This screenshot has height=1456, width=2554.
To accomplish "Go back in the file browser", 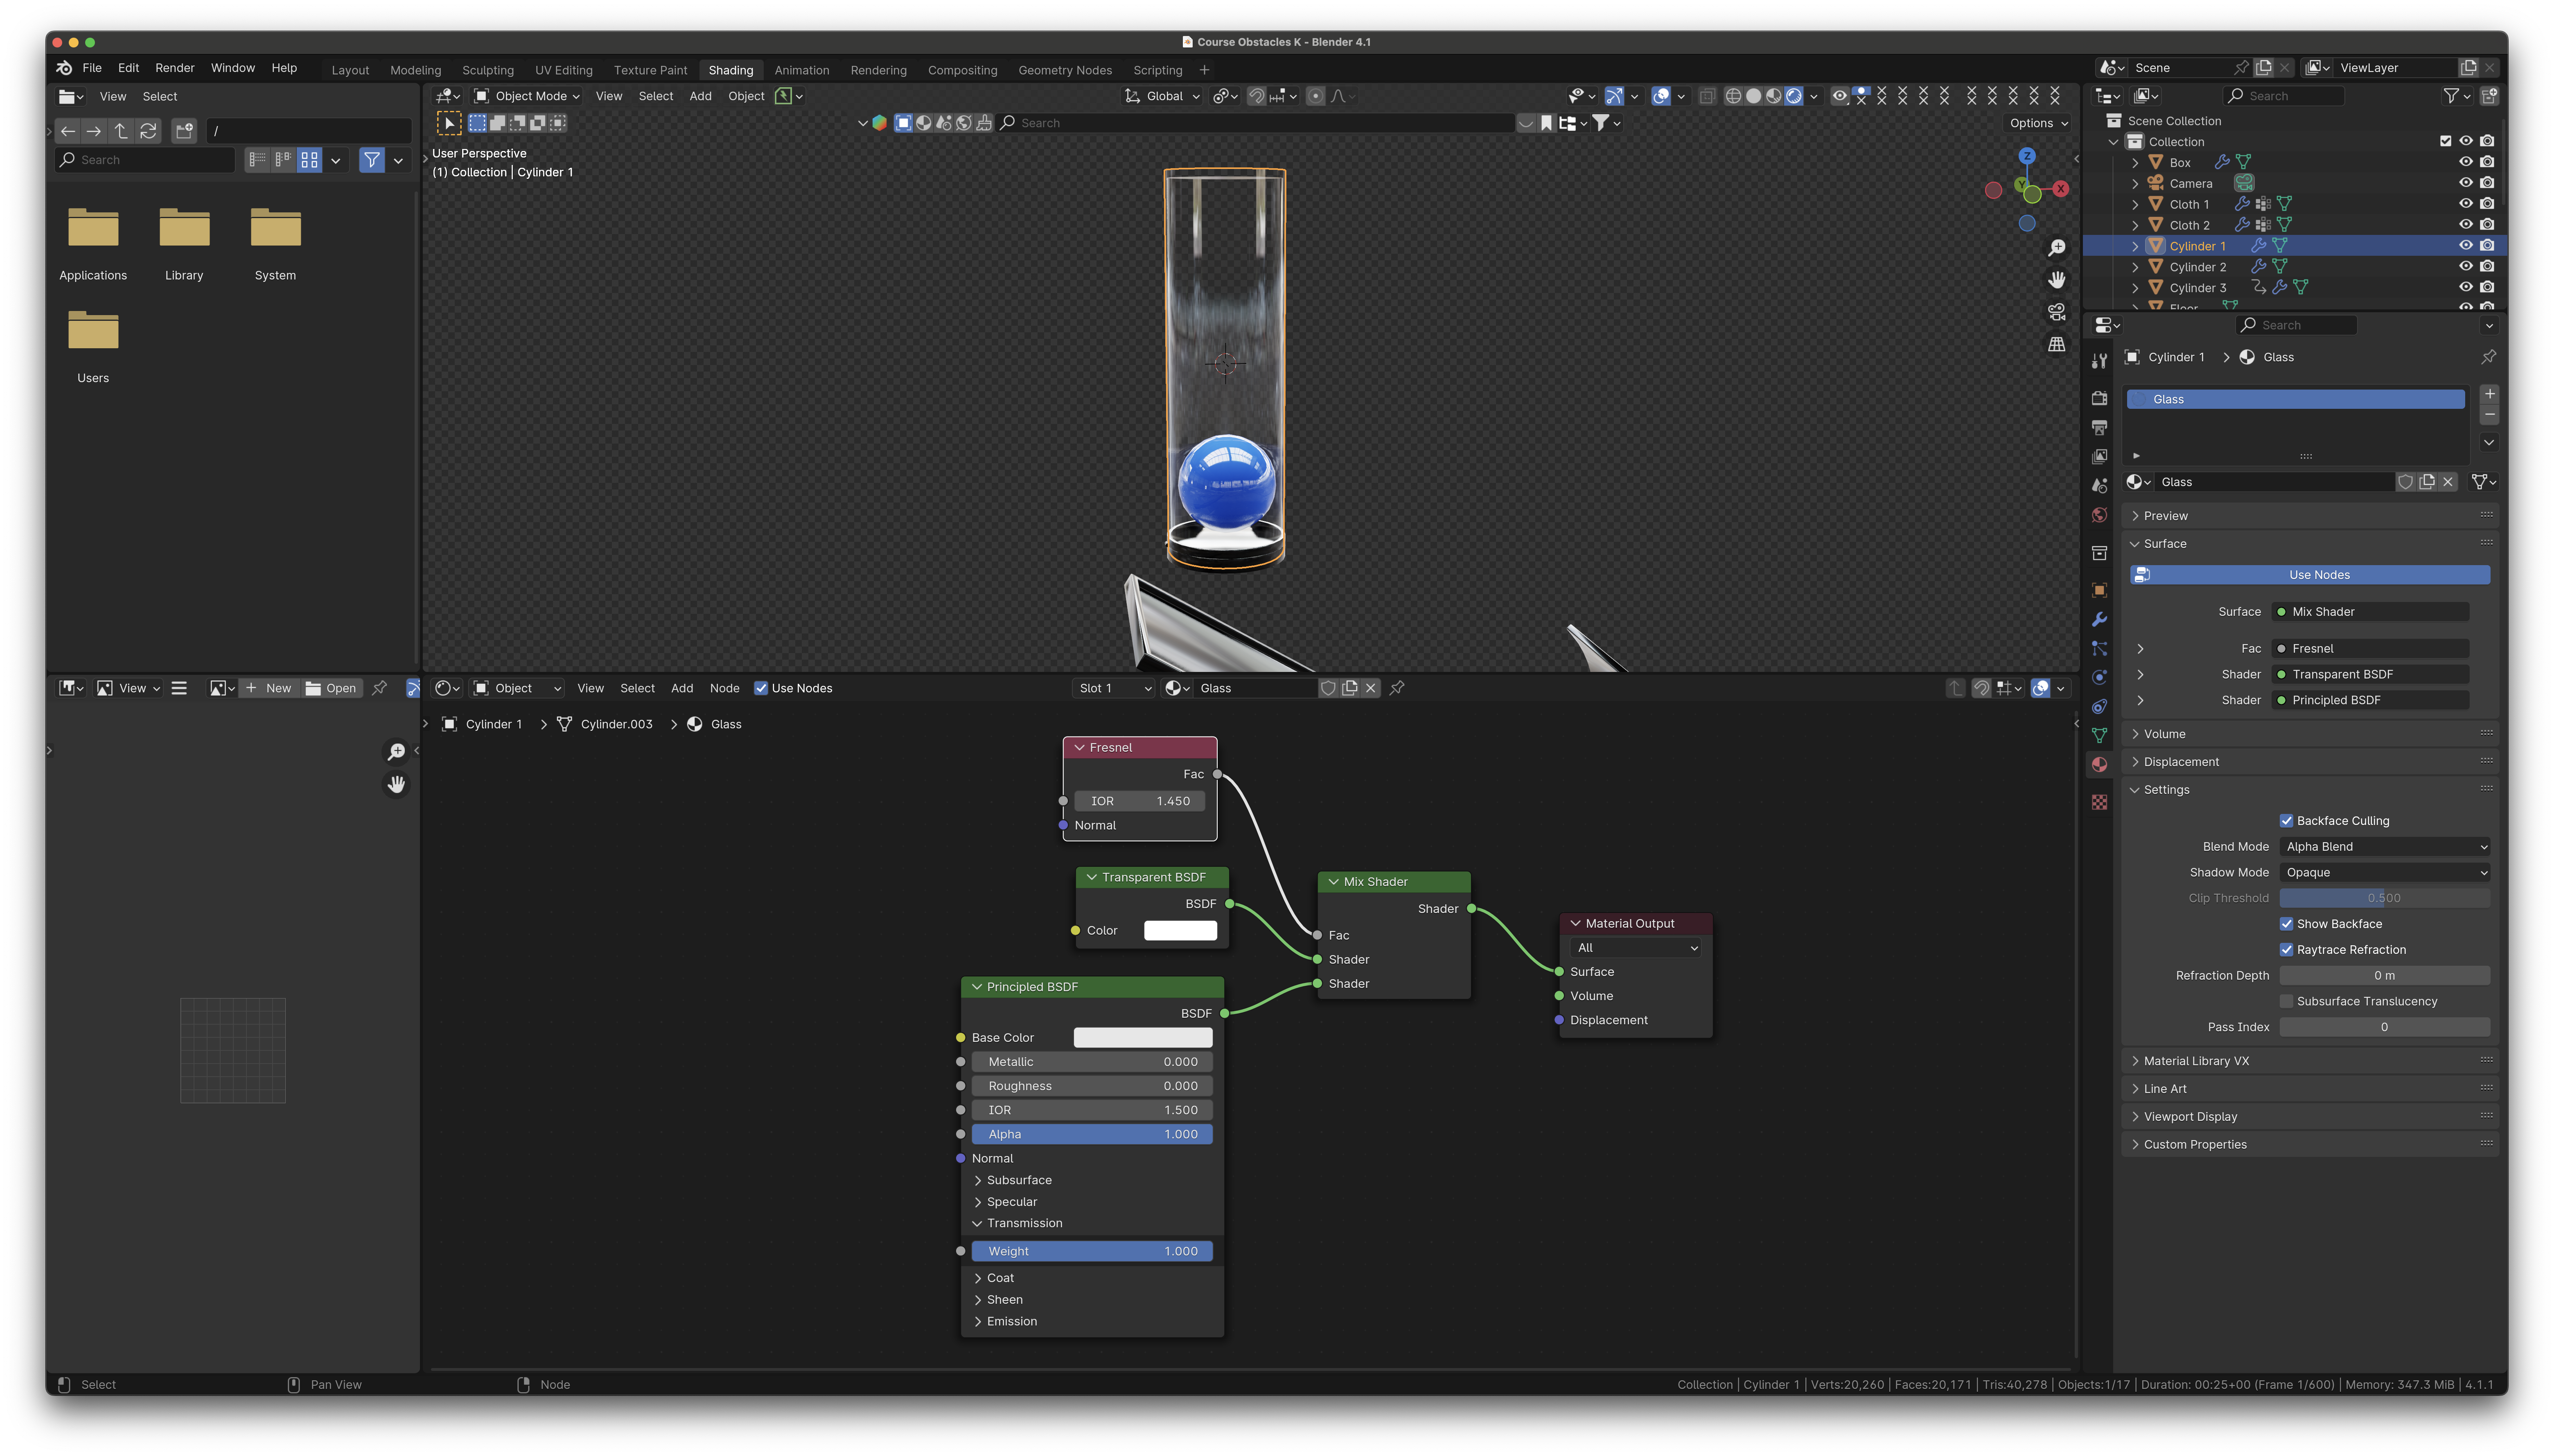I will tap(68, 131).
